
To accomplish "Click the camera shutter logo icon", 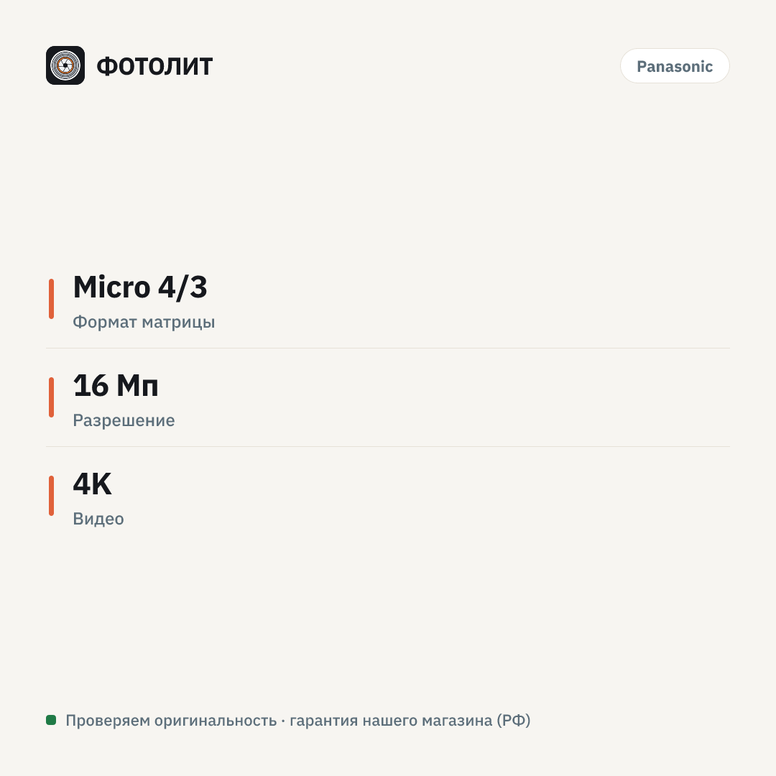I will [65, 65].
